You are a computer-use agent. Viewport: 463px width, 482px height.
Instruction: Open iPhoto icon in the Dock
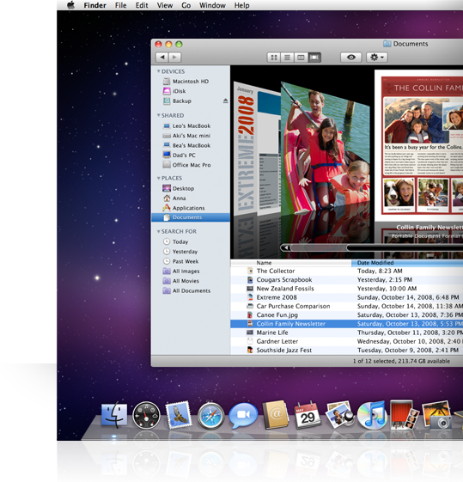pos(437,415)
